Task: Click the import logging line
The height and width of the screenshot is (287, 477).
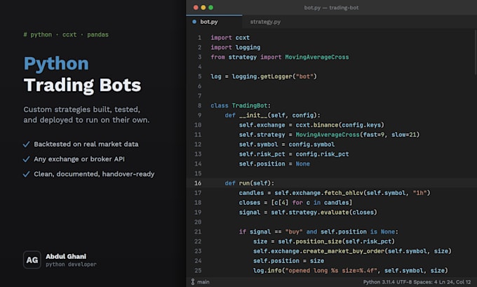Action: point(236,47)
